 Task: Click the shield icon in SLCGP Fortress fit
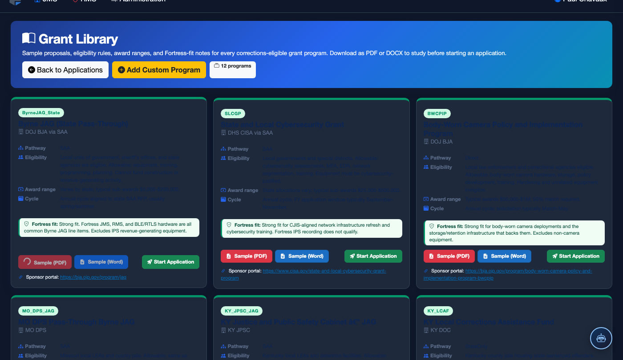(x=229, y=225)
